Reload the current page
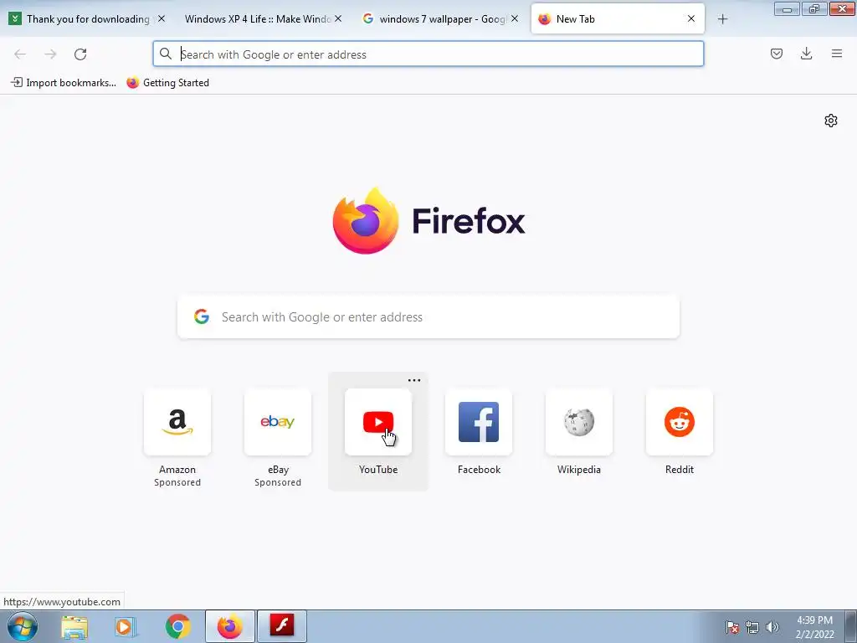This screenshot has width=857, height=643. pyautogui.click(x=80, y=54)
